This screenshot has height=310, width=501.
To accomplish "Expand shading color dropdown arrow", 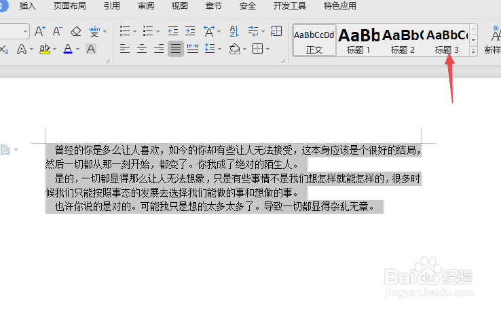I will 245,50.
